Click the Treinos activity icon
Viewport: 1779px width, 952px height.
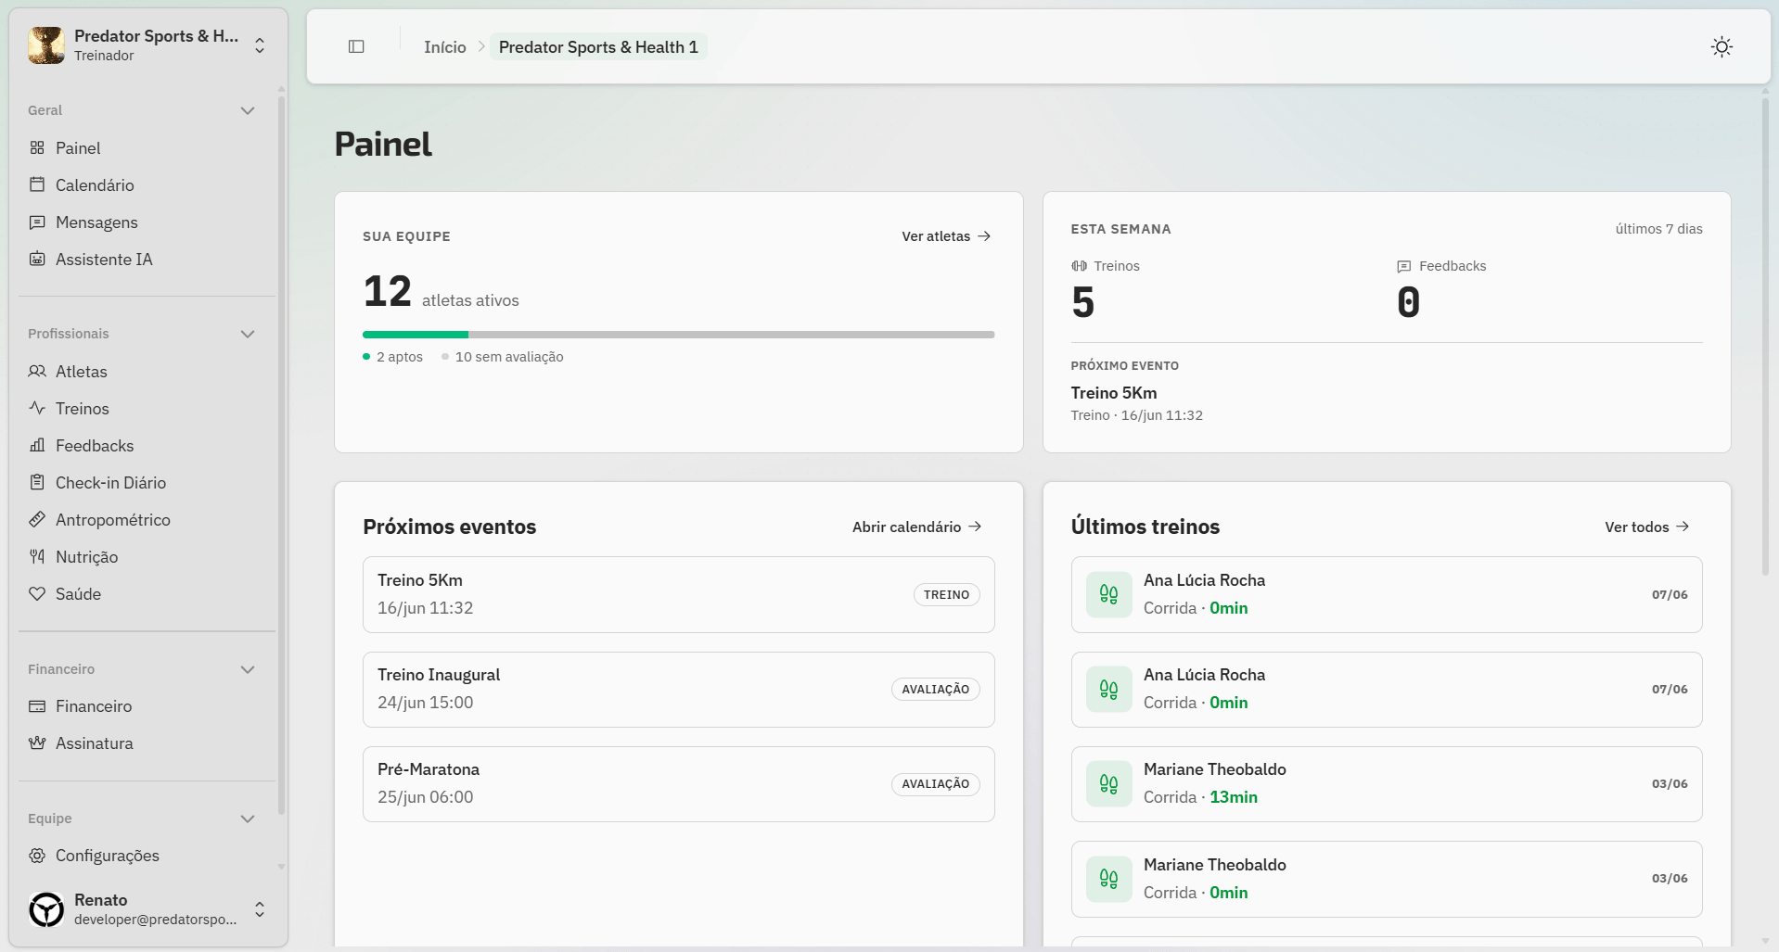37,408
